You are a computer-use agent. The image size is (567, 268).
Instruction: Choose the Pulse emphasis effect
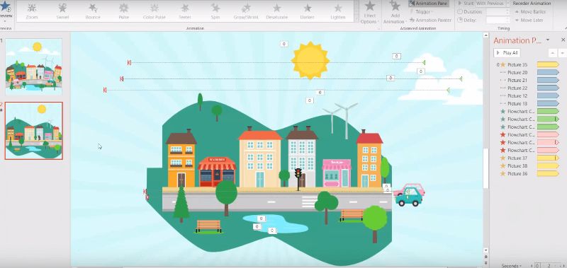123,11
